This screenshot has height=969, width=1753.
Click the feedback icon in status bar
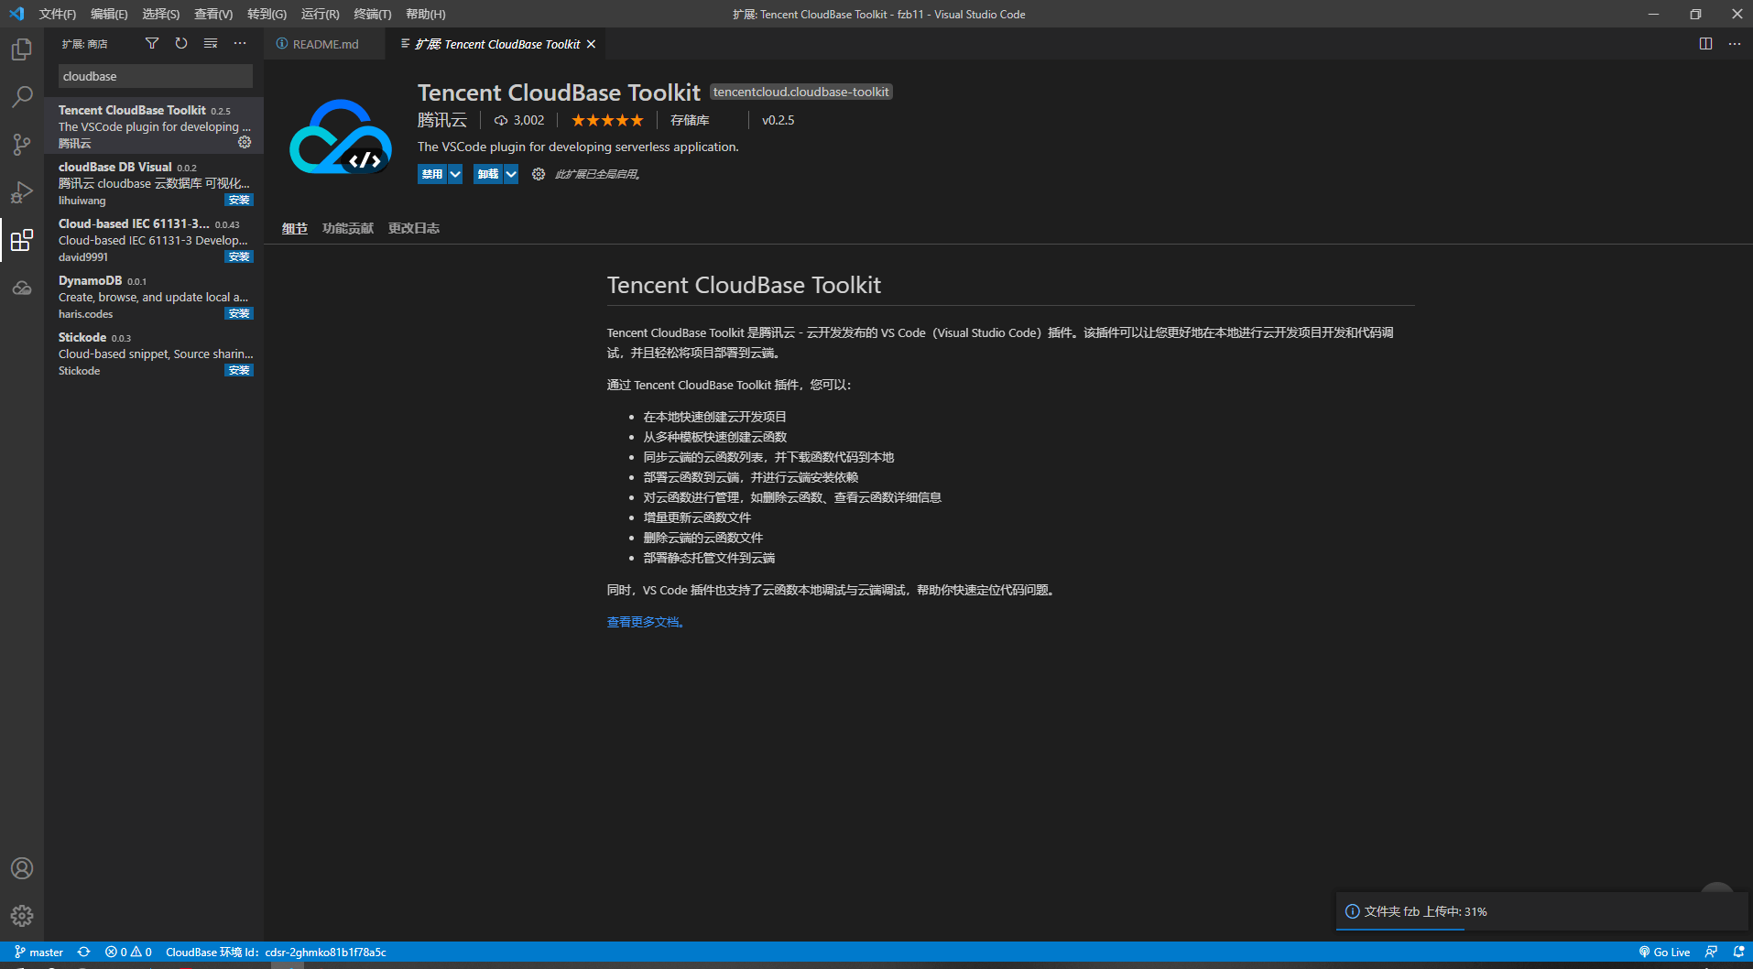point(1711,953)
